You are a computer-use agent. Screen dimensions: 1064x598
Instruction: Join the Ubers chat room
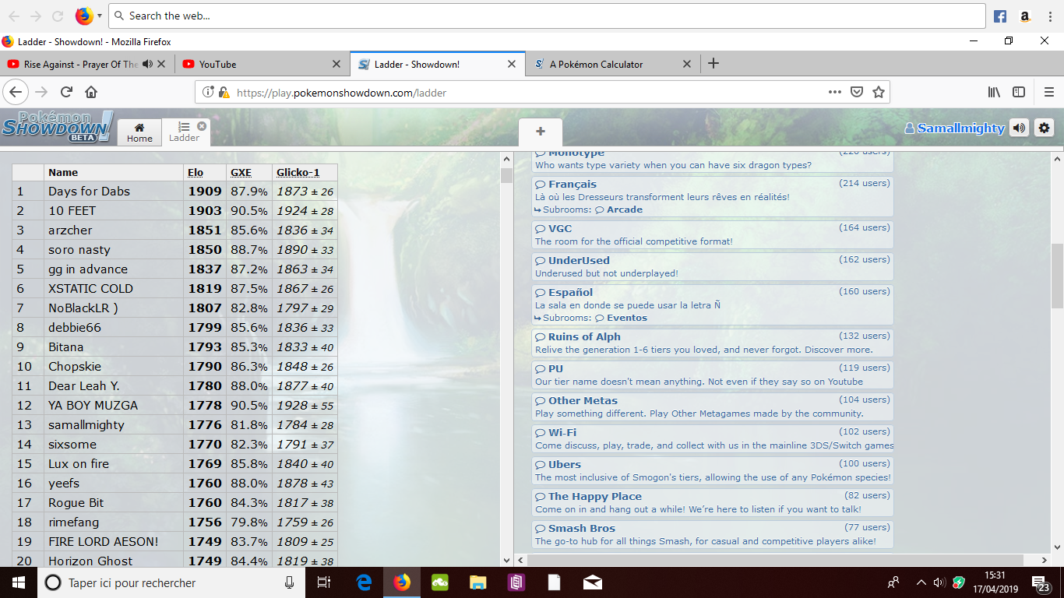(713, 470)
